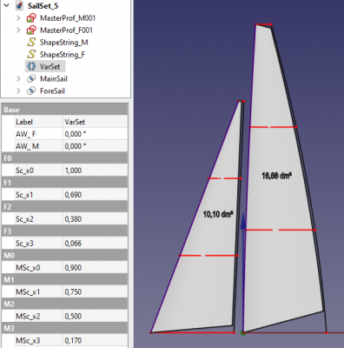Click the AW_F property name

26,134
